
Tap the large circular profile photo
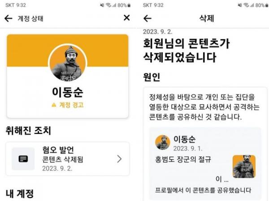[68, 63]
